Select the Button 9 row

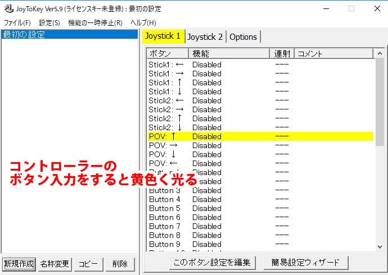pyautogui.click(x=260, y=244)
